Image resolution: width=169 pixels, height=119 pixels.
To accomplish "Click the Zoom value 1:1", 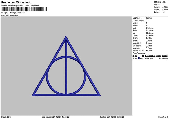I will pyautogui.click(x=163, y=12).
